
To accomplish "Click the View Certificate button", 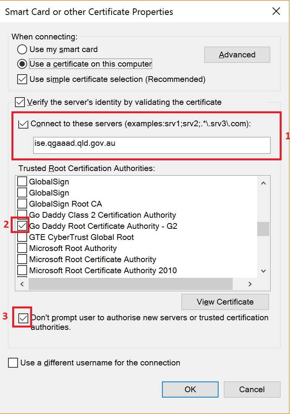I will [225, 302].
